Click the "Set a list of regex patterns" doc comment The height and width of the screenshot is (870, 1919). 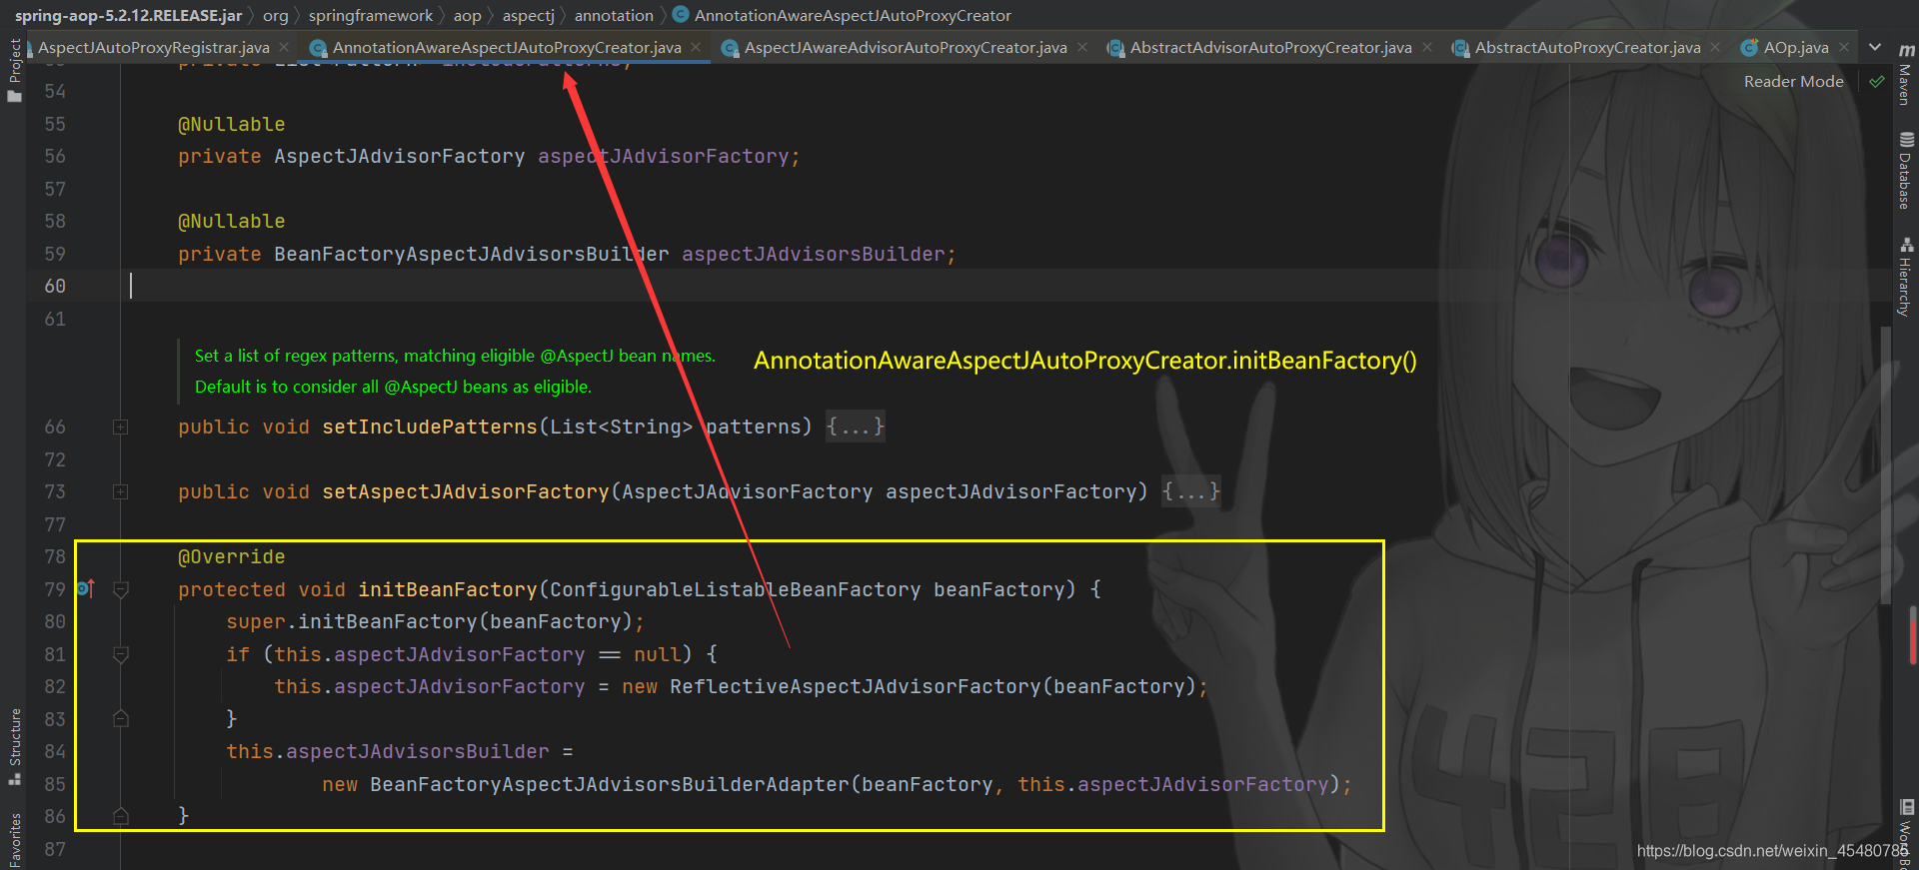pyautogui.click(x=455, y=356)
